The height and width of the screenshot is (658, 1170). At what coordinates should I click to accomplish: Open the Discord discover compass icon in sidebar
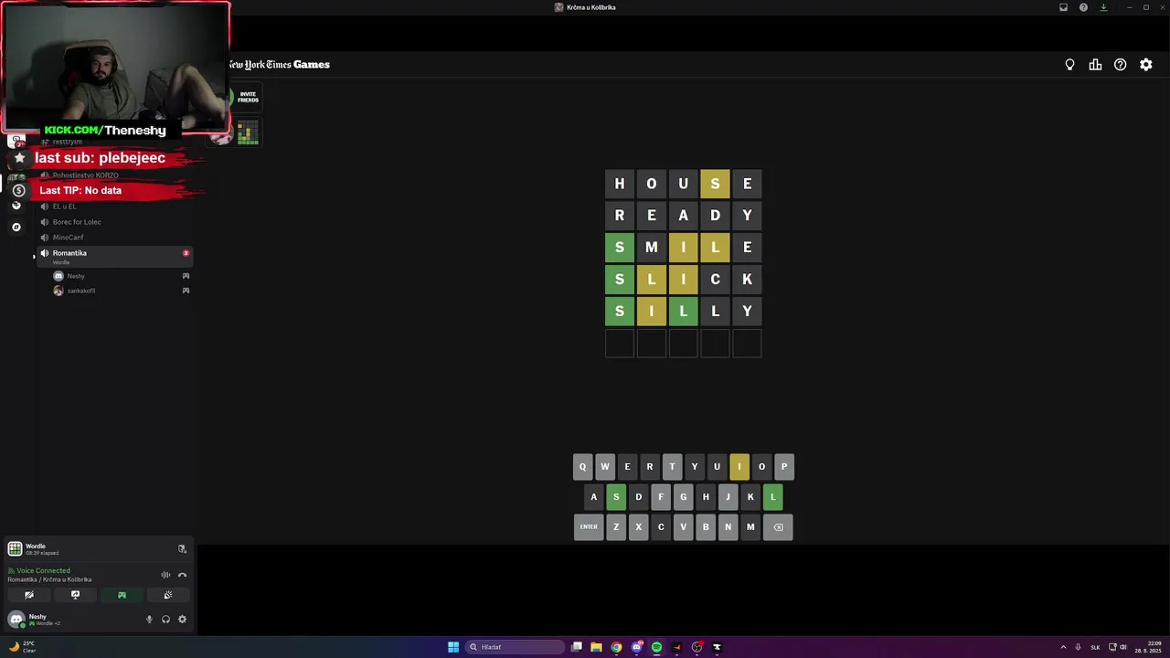pyautogui.click(x=16, y=227)
